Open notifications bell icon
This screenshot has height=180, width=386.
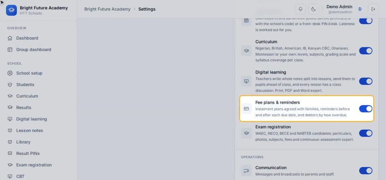click(300, 9)
